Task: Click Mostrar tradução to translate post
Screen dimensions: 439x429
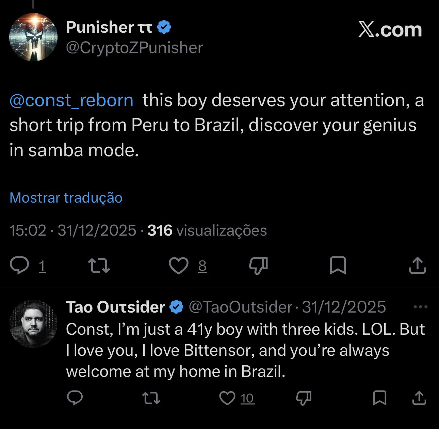Action: [66, 198]
